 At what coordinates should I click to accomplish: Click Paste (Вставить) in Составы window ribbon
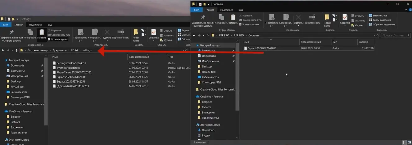point(233,19)
